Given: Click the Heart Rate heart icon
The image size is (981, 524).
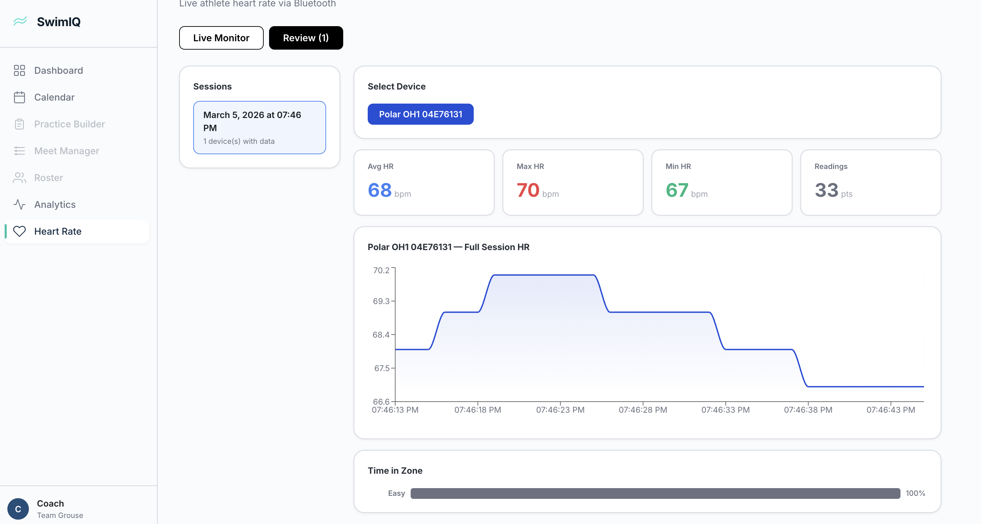Looking at the screenshot, I should [19, 231].
